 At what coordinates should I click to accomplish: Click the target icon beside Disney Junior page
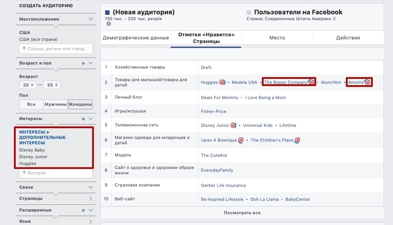click(233, 125)
